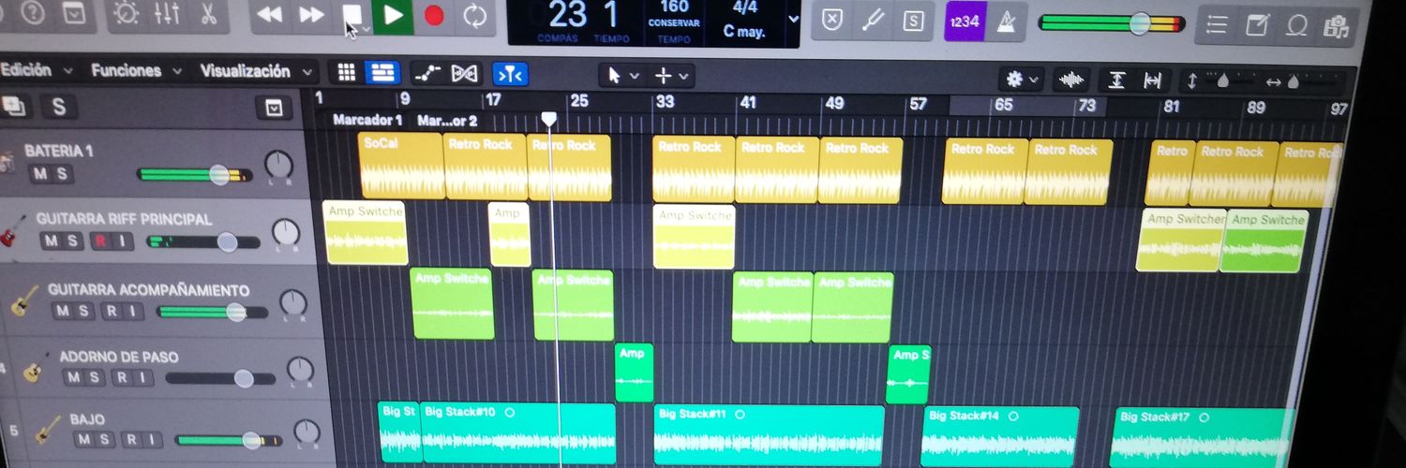This screenshot has height=468, width=1406.
Task: Click the pan knob of BATERIA 1
Action: click(x=277, y=166)
